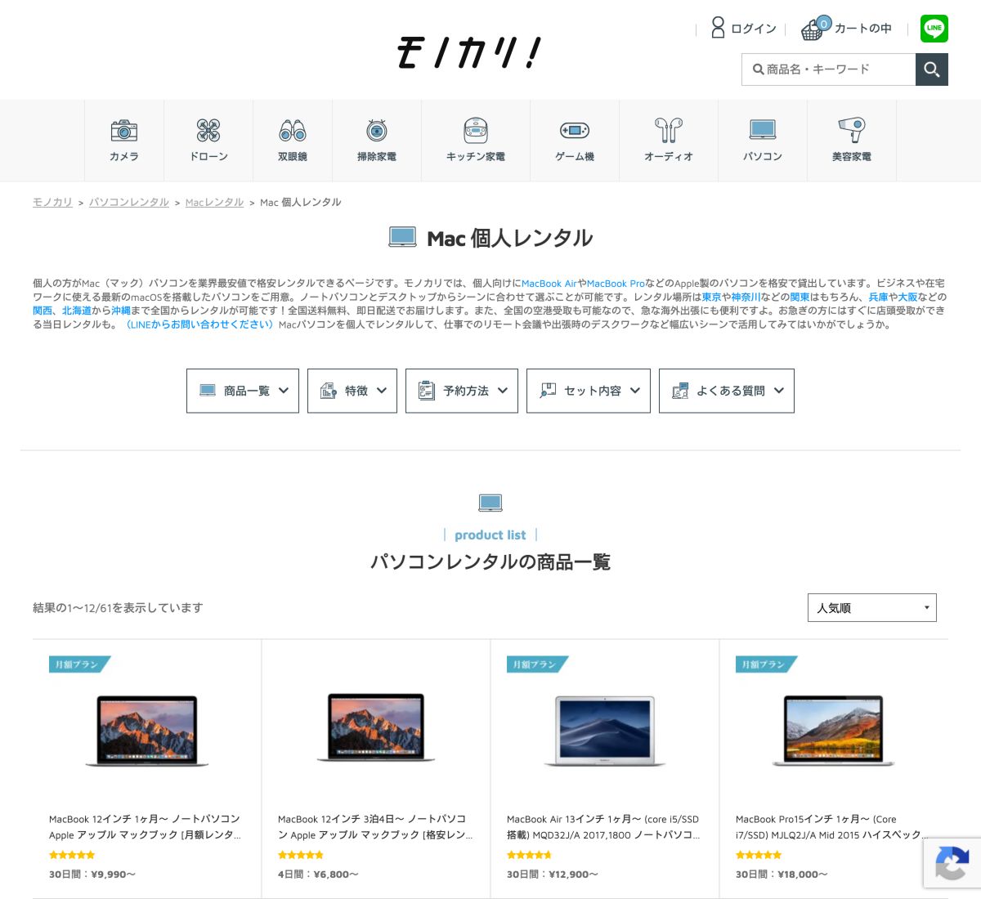Click the green LINE icon

[934, 29]
